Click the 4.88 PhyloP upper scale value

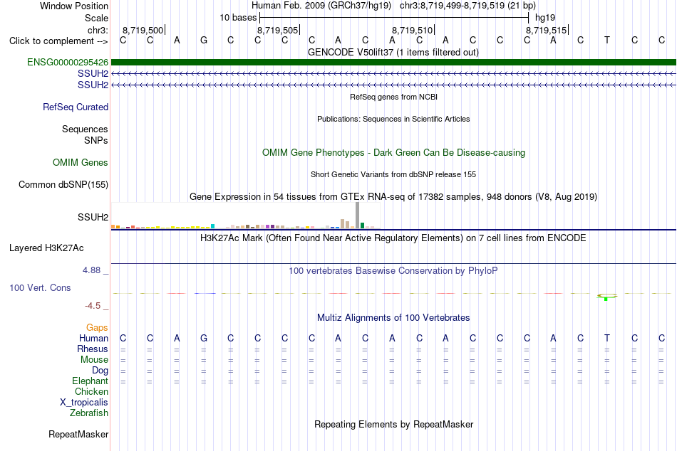(91, 270)
